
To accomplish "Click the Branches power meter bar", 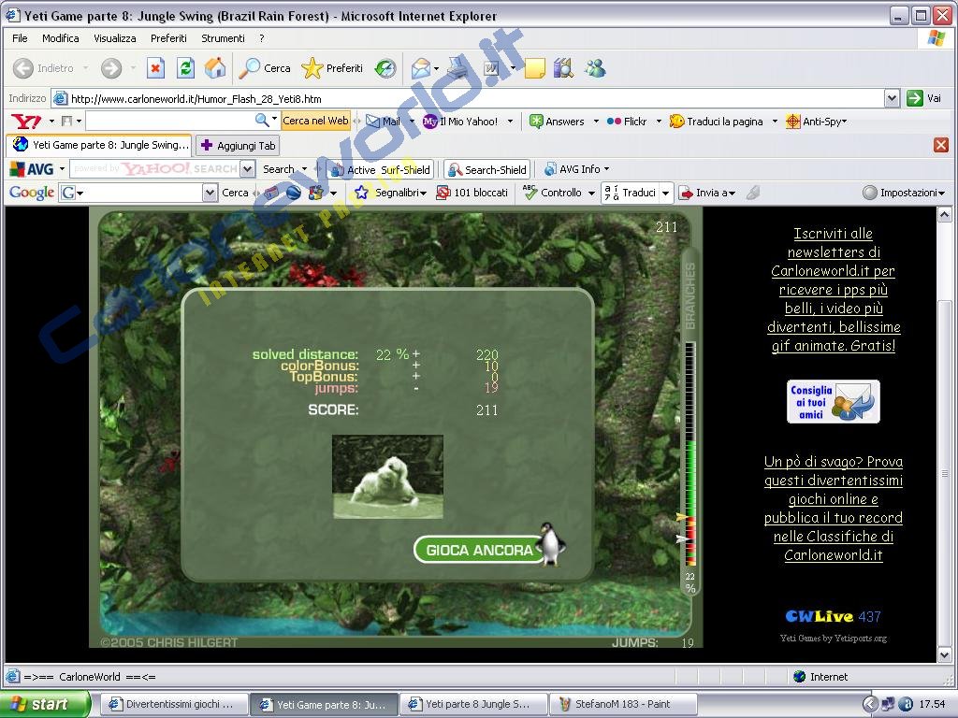I will tap(690, 454).
